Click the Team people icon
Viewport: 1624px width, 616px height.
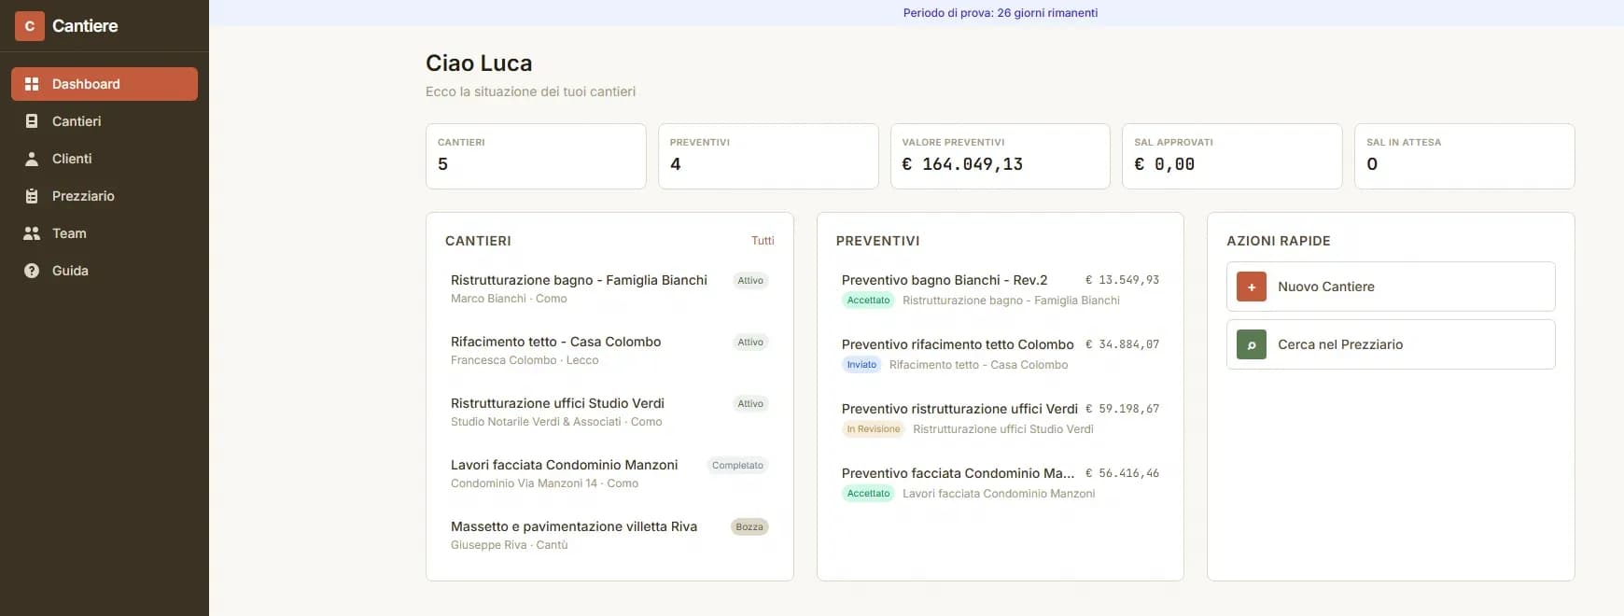[32, 233]
